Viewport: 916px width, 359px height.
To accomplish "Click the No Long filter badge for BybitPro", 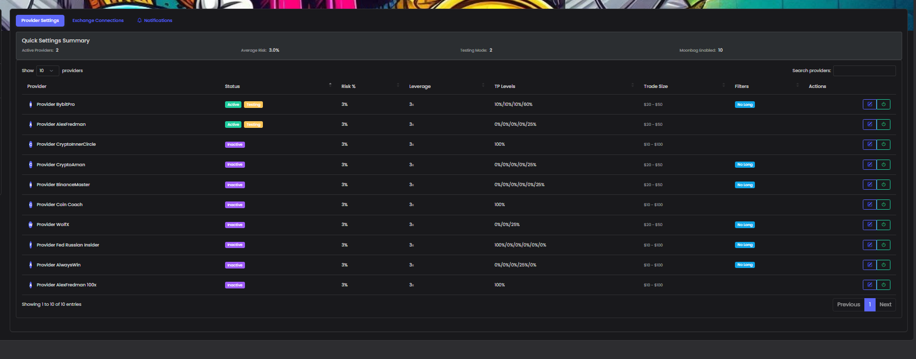I will point(745,105).
